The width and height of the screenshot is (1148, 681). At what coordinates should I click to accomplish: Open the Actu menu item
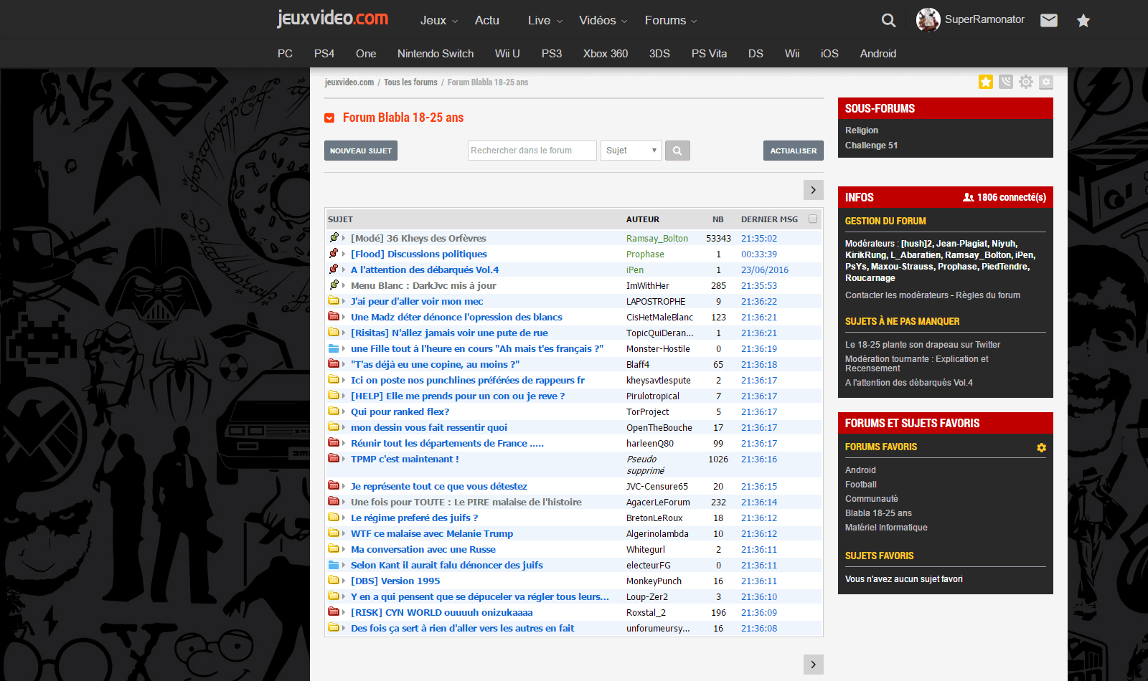[x=487, y=20]
